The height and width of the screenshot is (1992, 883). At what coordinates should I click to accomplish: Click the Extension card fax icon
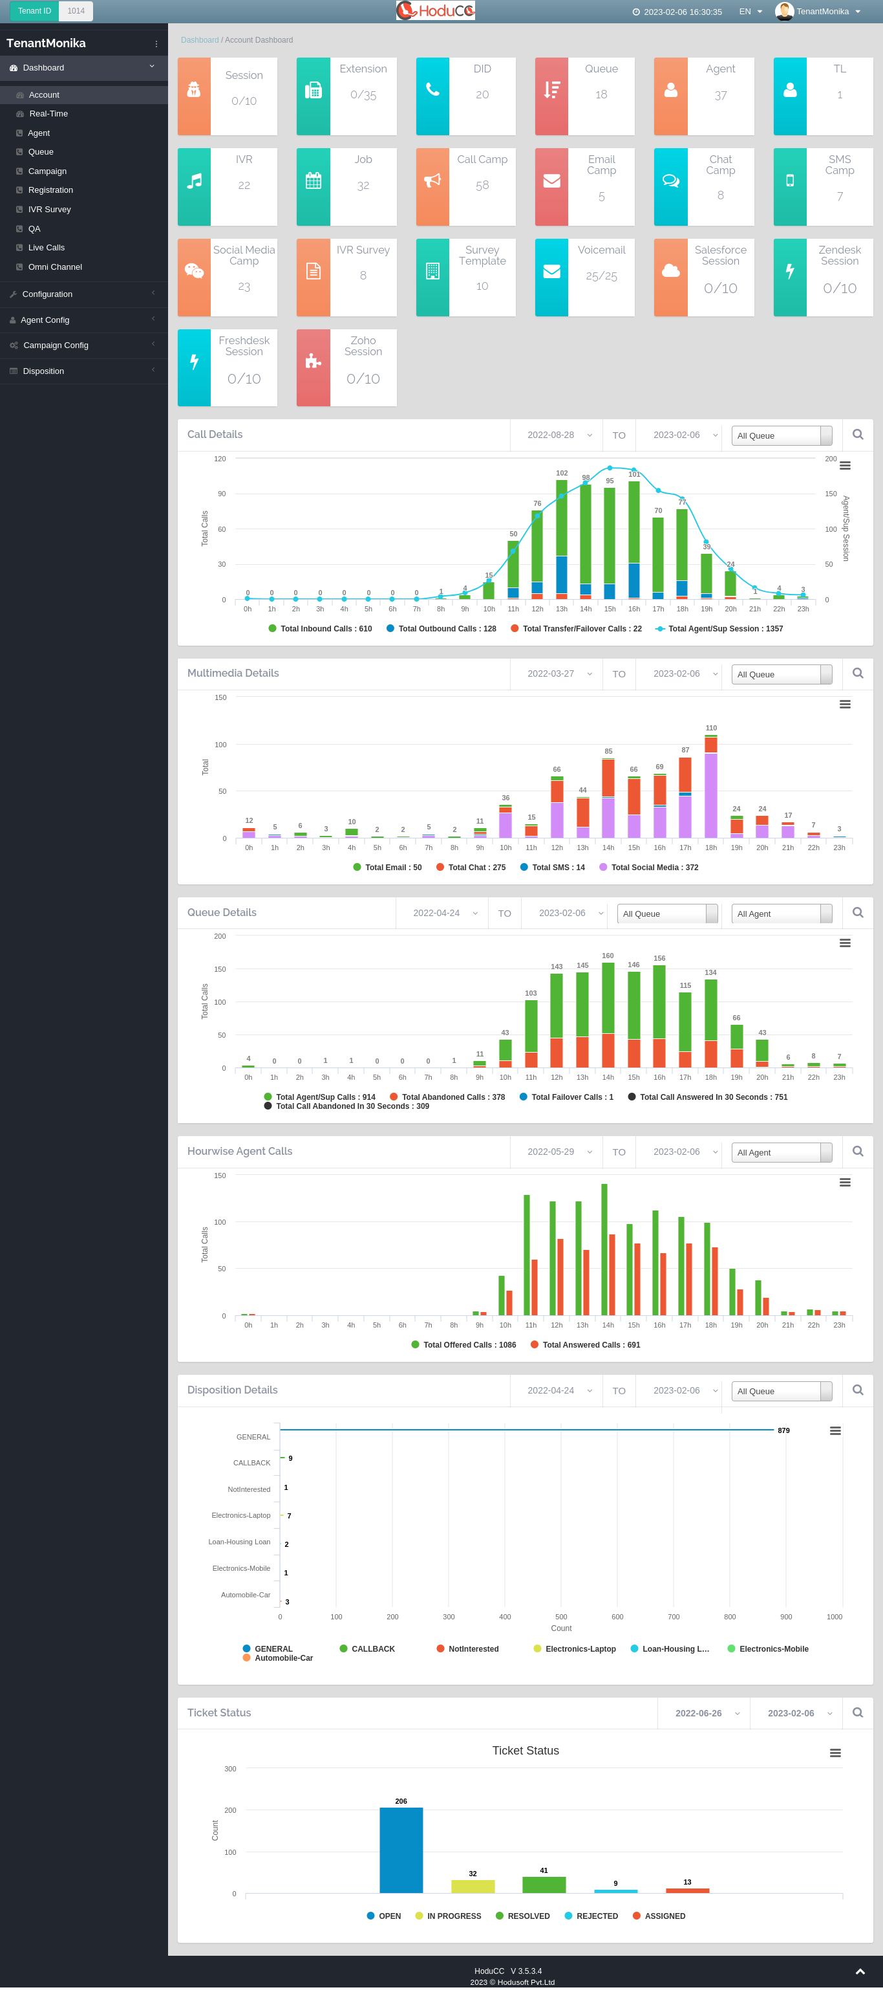(313, 91)
